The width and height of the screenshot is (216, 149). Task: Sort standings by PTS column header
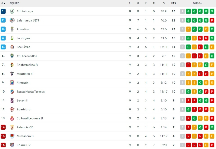[x=173, y=3]
